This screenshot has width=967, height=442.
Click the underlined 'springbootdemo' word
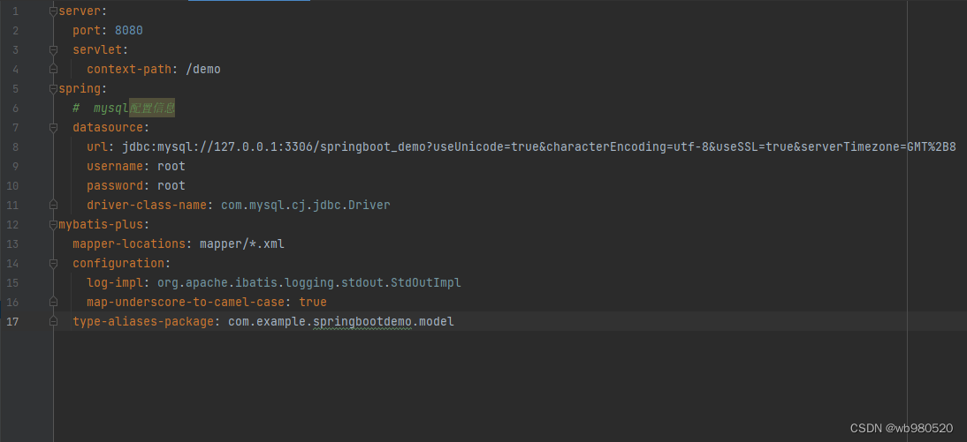[x=362, y=321]
